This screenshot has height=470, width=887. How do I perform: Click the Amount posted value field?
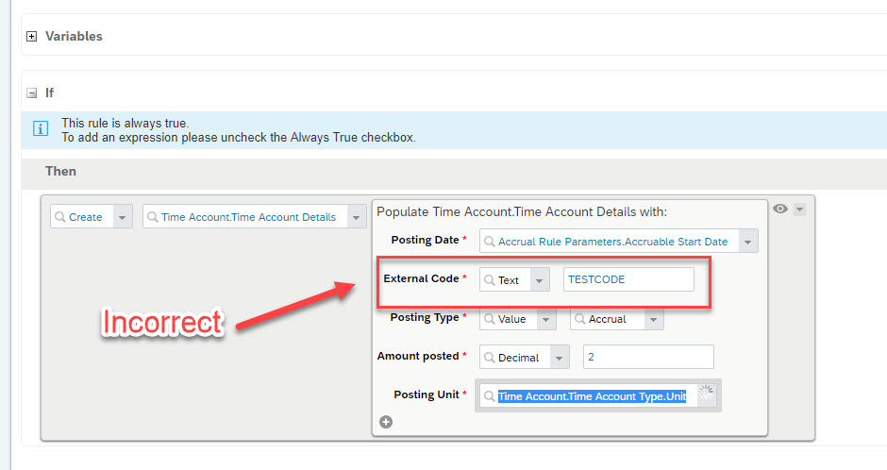pos(648,357)
